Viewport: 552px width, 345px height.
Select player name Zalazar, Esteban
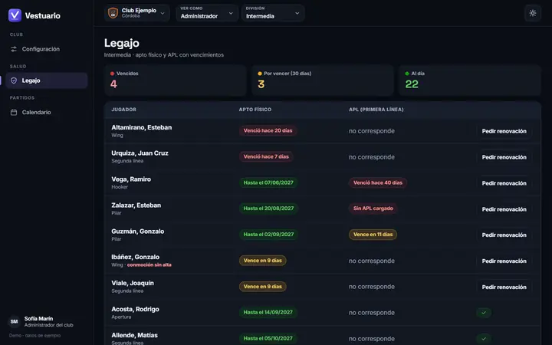coord(136,205)
